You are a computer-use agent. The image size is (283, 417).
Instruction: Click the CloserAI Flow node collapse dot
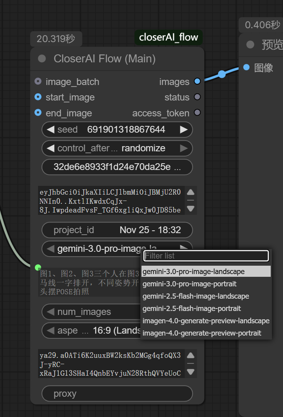[42, 59]
